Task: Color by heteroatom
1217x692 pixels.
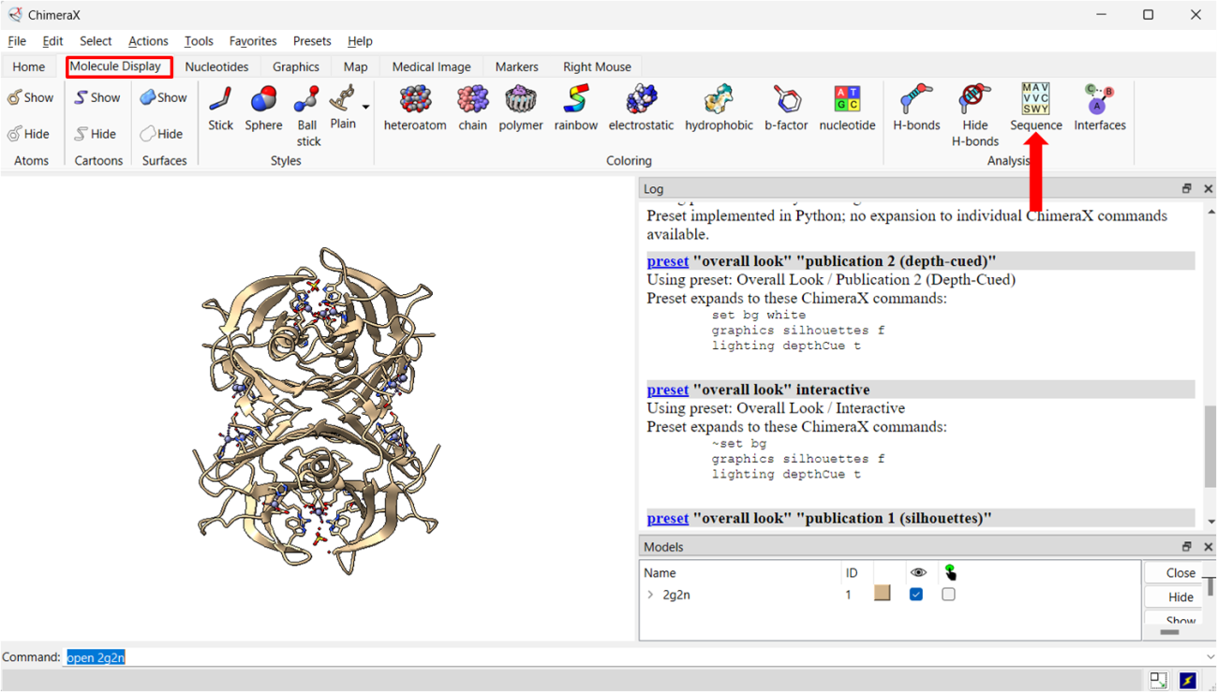Action: tap(415, 109)
